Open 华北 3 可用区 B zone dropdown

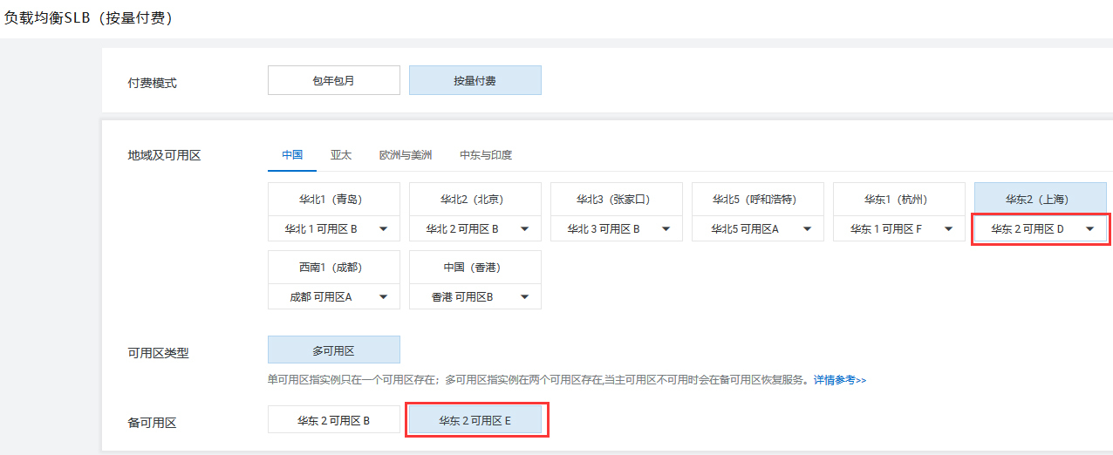pyautogui.click(x=616, y=229)
